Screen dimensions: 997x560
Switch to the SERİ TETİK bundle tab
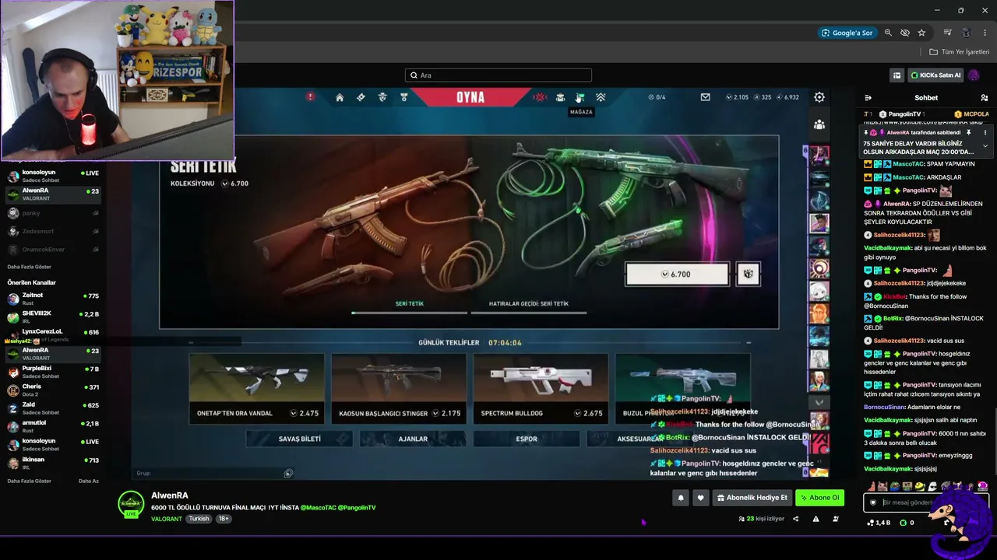[410, 304]
